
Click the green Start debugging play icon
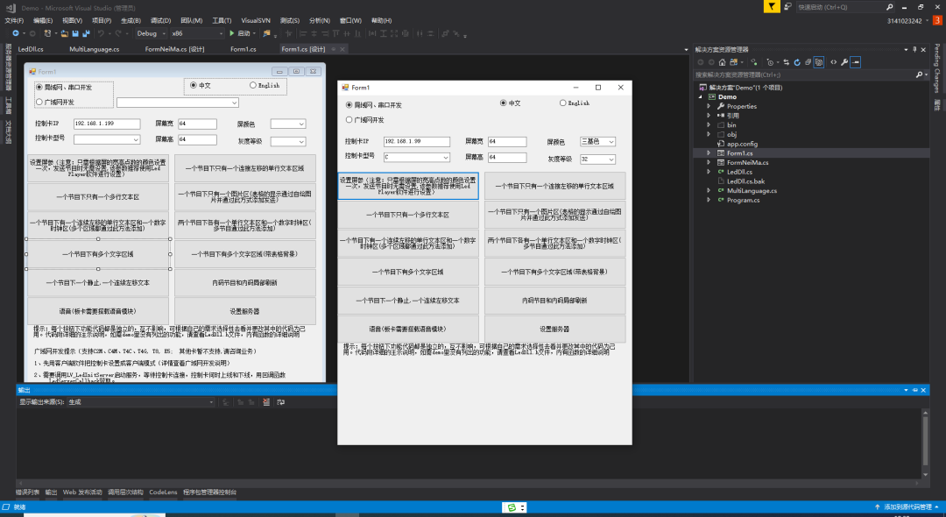pyautogui.click(x=231, y=33)
